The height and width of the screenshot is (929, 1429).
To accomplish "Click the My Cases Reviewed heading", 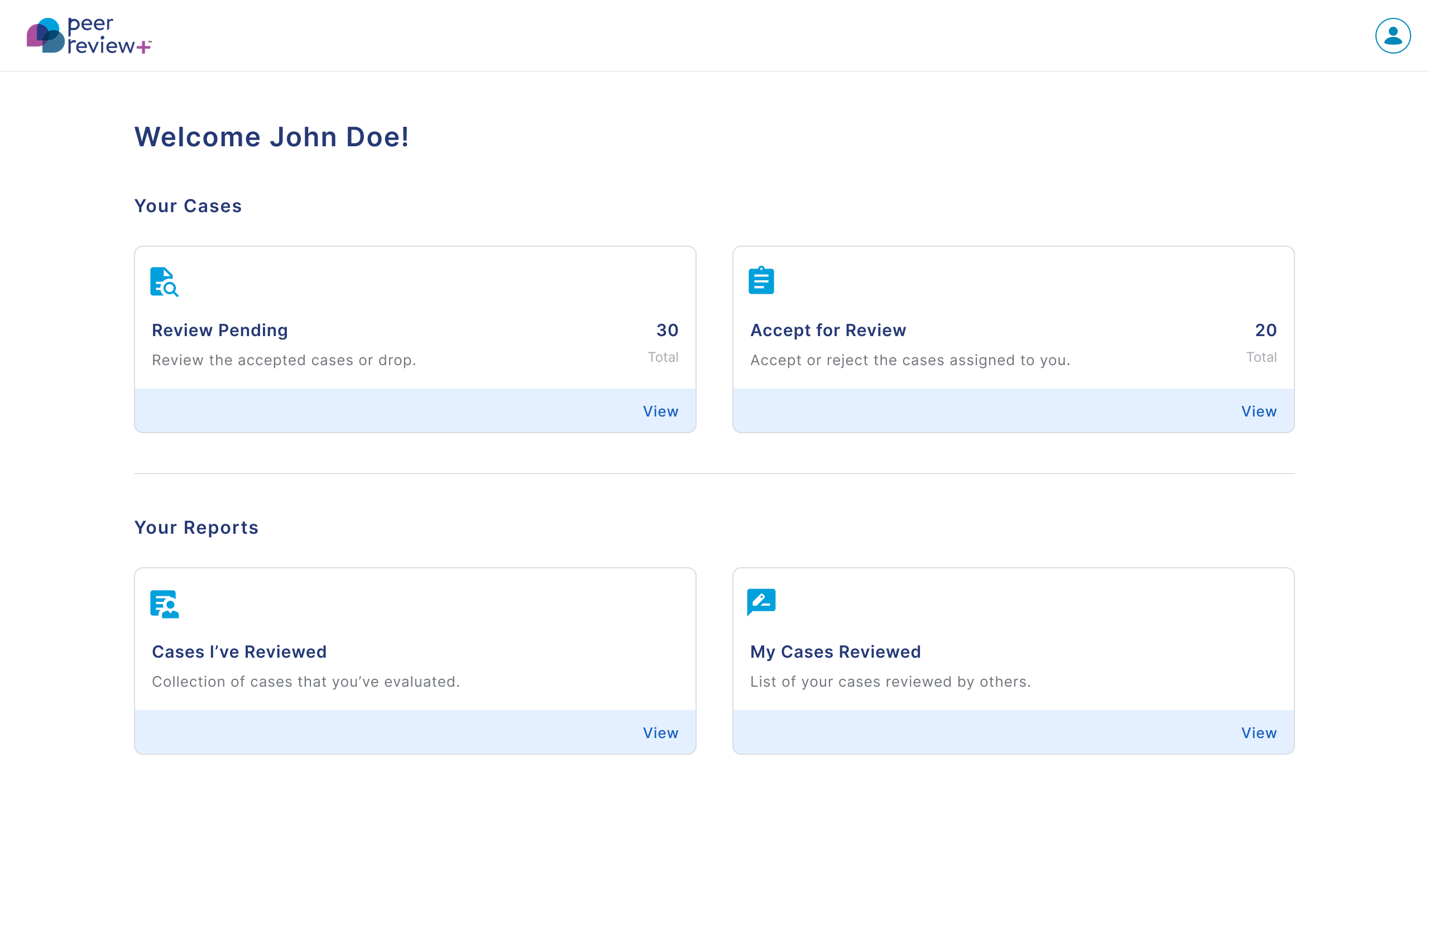I will 835,652.
